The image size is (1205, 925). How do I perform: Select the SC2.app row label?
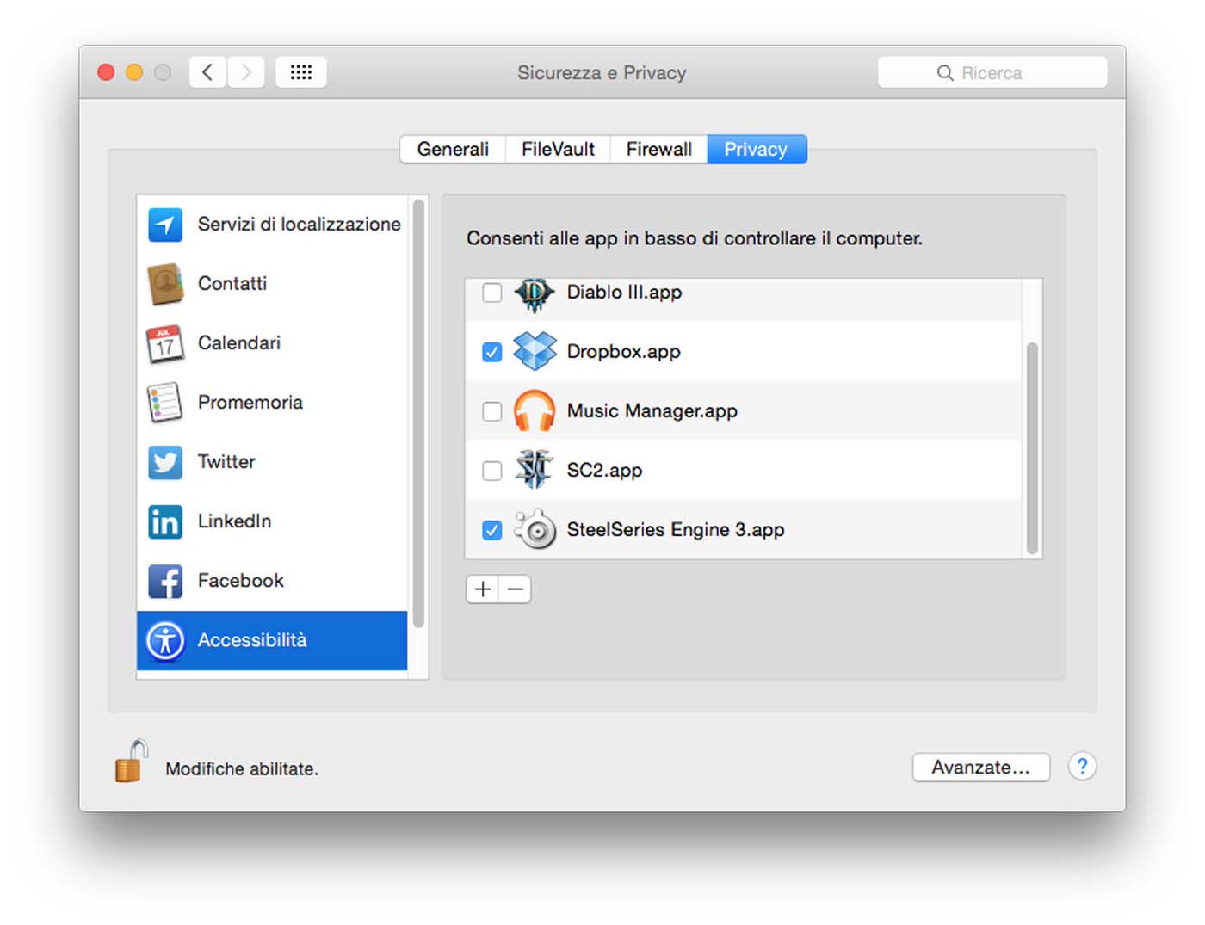pos(604,471)
